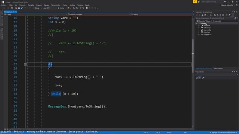Click search icon in Solution Explorer search box

click(235, 18)
